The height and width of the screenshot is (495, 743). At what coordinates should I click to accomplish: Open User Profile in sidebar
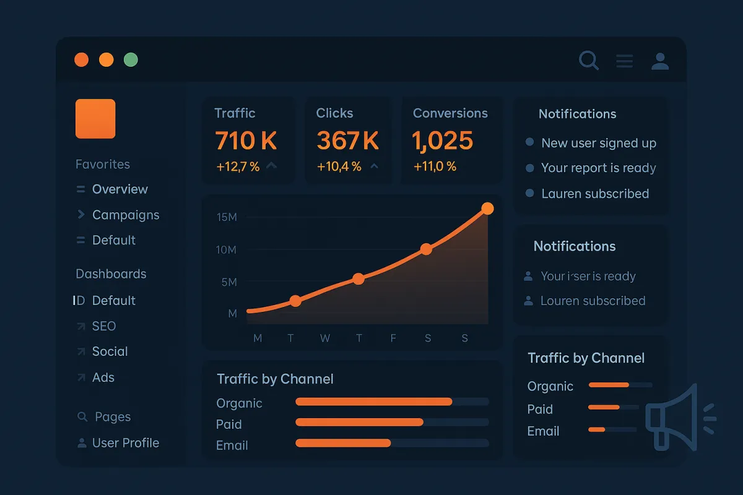[126, 443]
